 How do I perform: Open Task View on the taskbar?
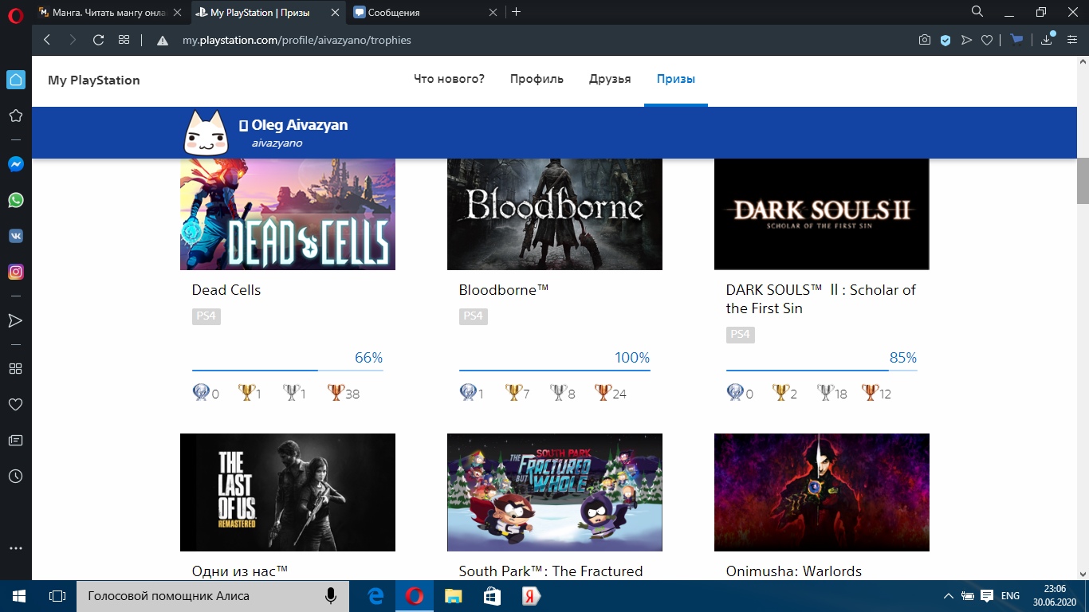click(x=57, y=596)
